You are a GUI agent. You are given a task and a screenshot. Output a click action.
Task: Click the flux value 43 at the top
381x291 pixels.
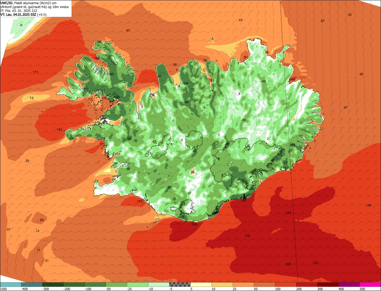tap(241, 20)
